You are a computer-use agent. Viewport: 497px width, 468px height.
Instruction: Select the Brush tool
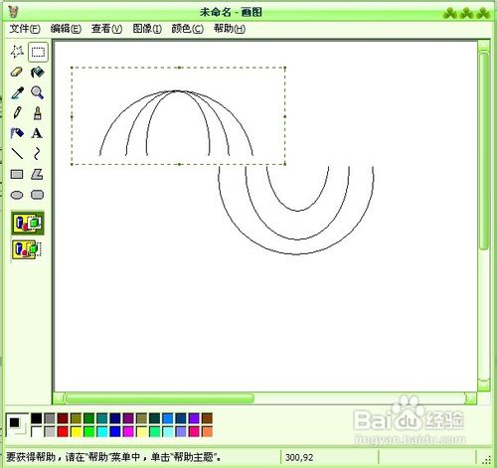(38, 113)
